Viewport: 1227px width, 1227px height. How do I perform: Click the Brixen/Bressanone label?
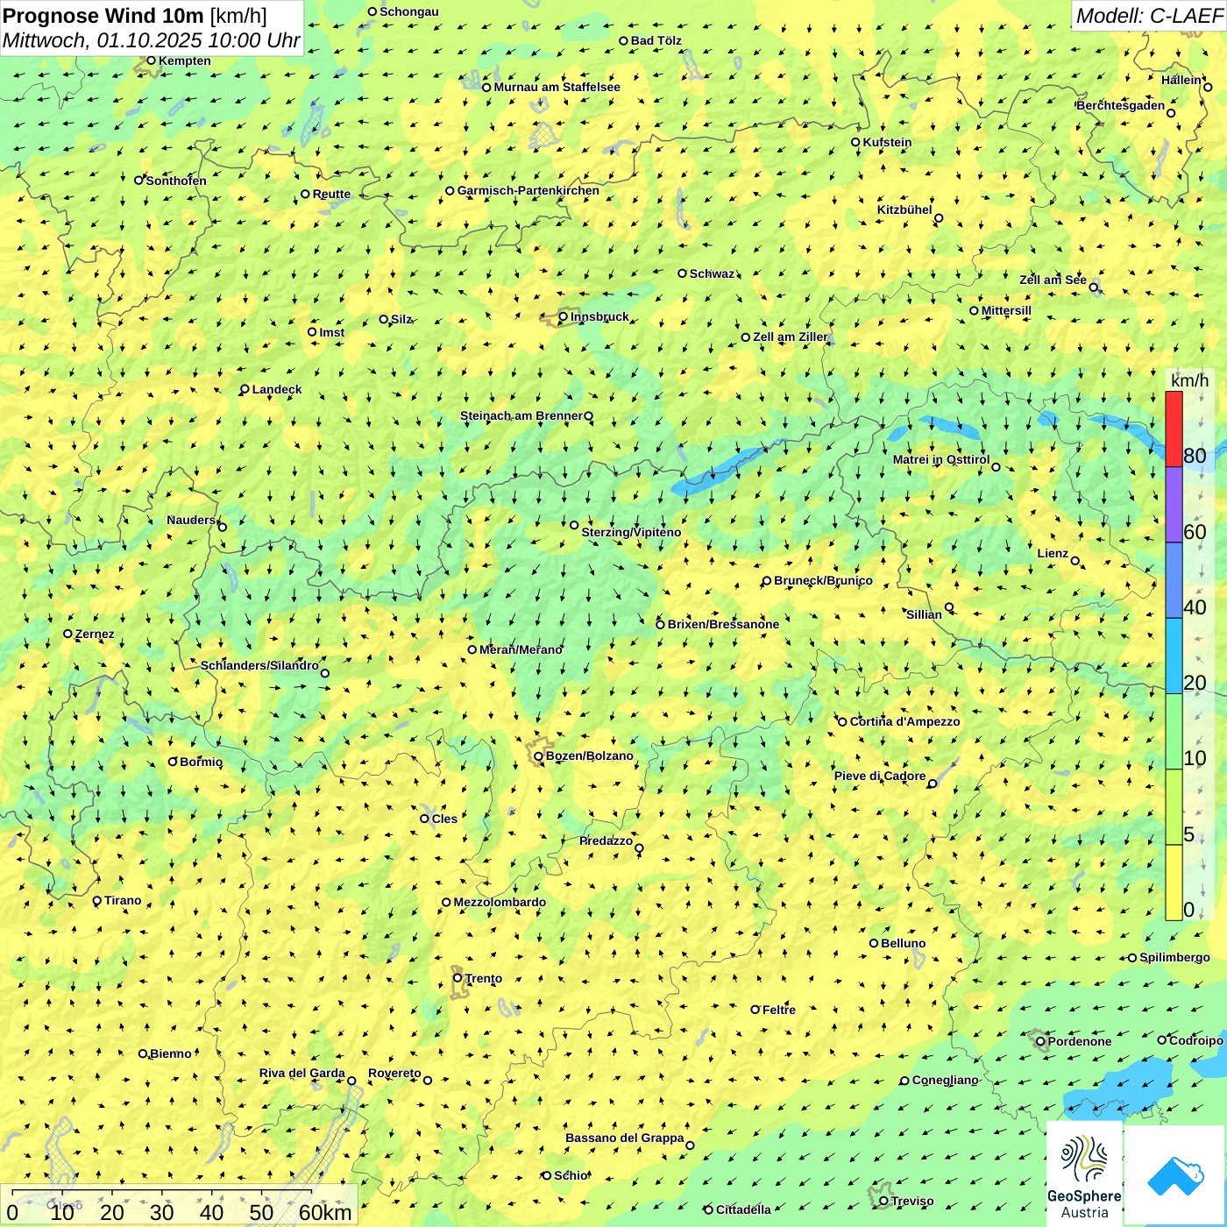(x=723, y=624)
